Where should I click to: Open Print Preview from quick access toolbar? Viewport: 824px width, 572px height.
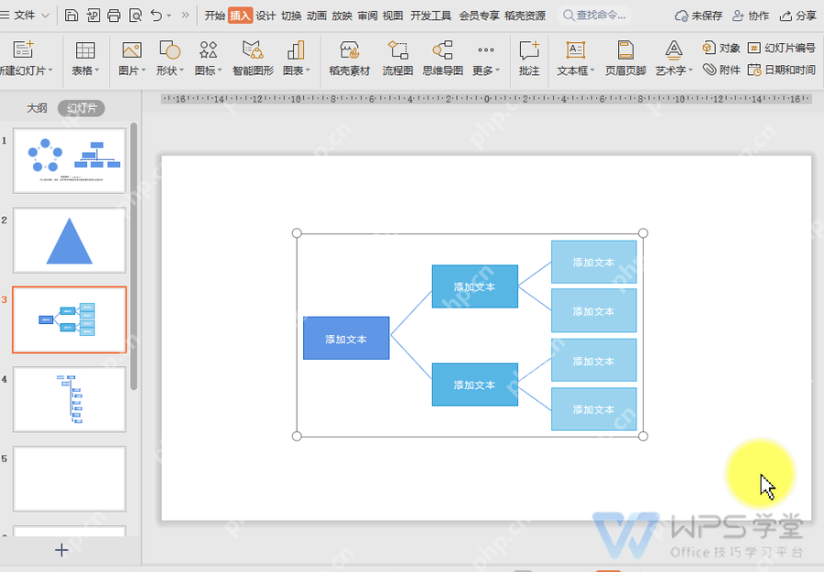[x=136, y=16]
